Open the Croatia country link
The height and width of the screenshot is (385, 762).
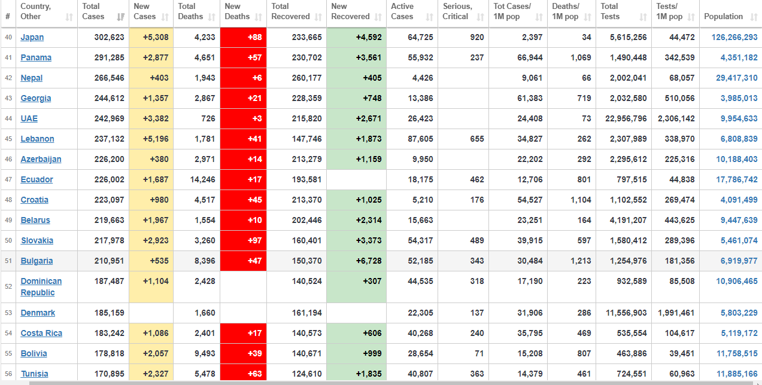click(35, 200)
